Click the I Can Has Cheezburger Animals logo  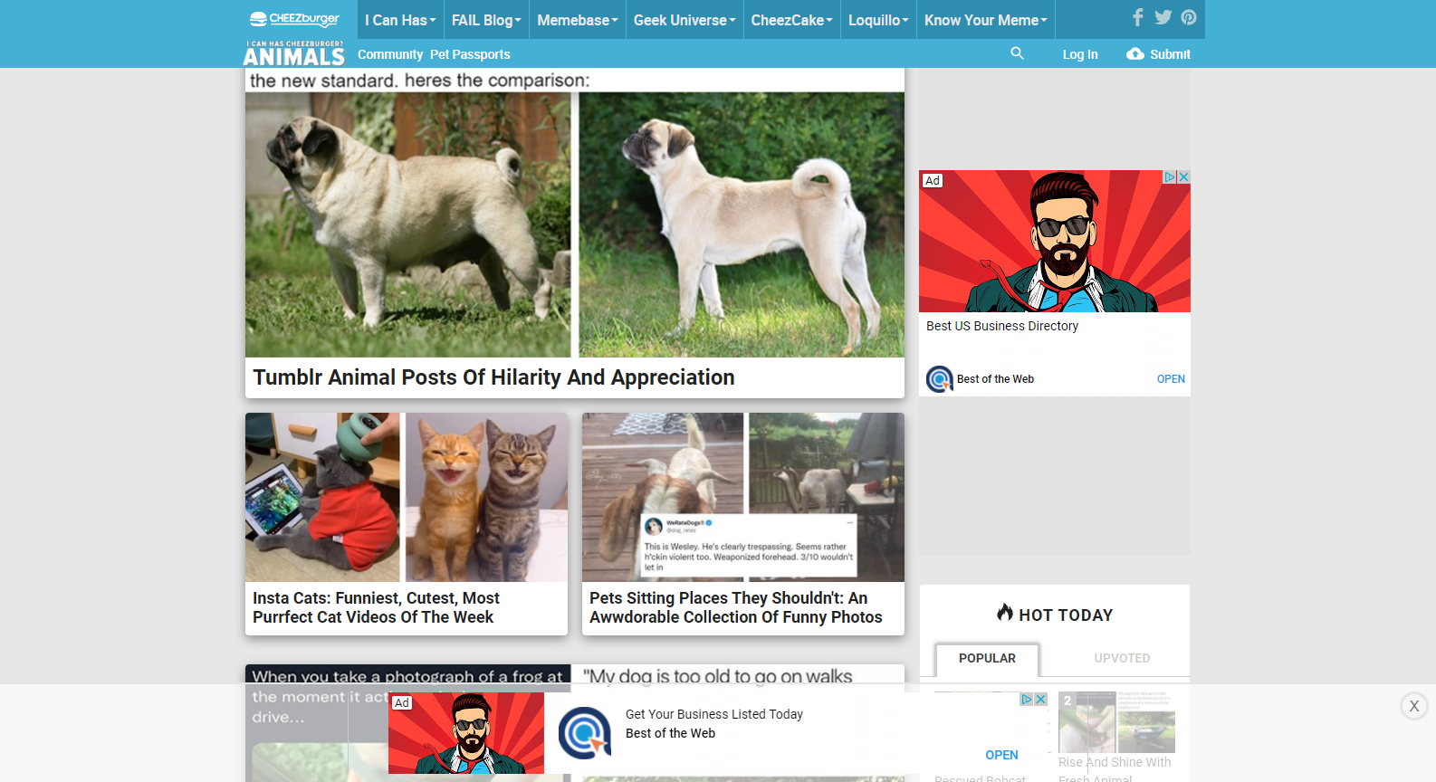click(x=294, y=54)
